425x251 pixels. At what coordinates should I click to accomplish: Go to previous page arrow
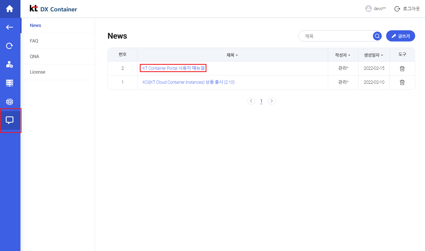coord(251,101)
